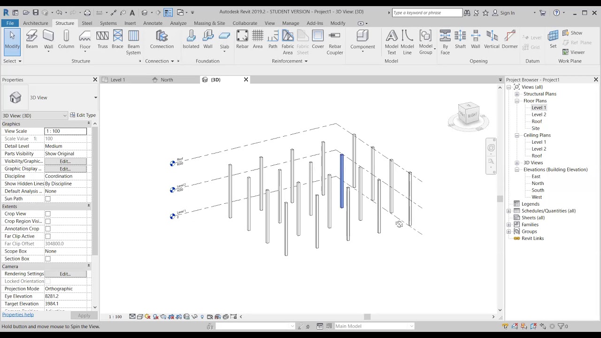Enable the Section Box checkbox

48,259
